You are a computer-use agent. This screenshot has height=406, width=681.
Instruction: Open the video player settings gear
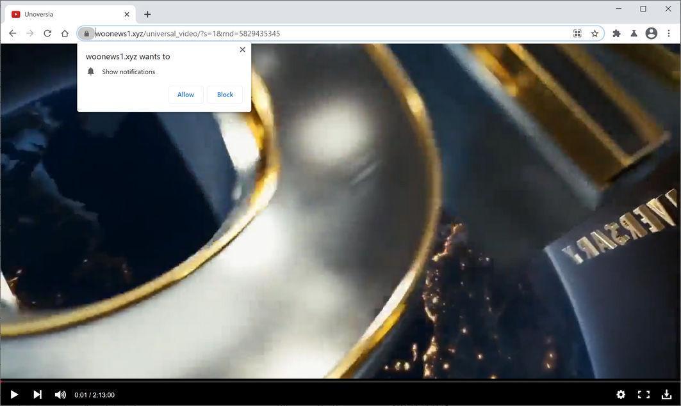coord(620,394)
